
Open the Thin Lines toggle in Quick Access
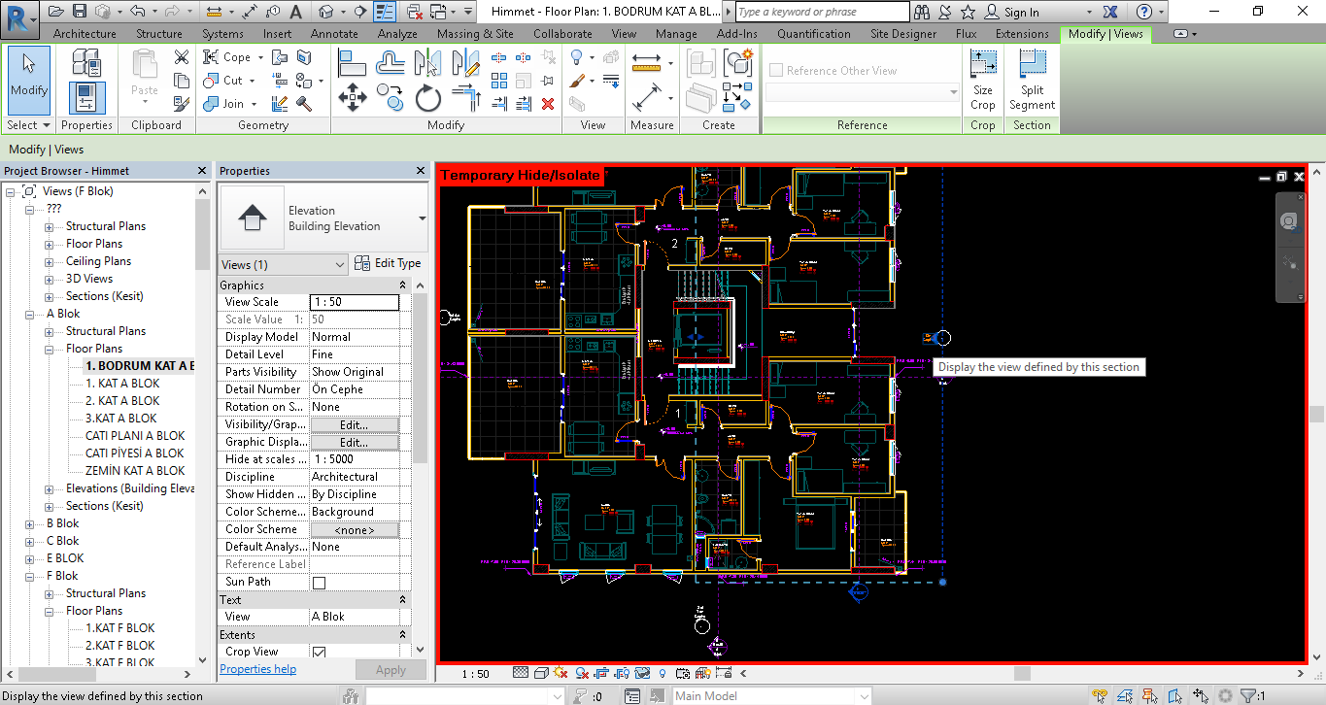click(386, 12)
